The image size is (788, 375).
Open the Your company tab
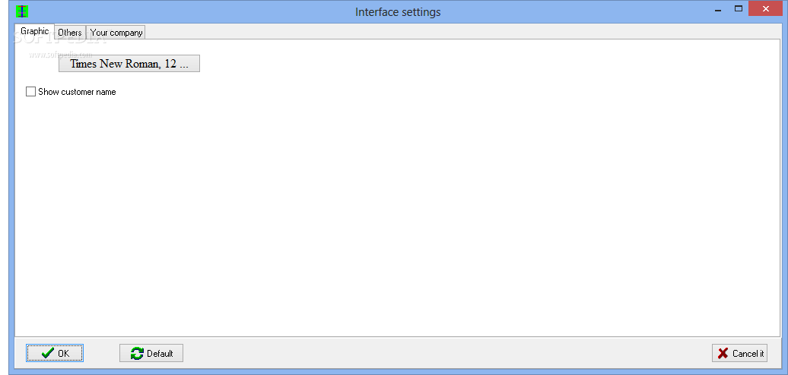(116, 33)
